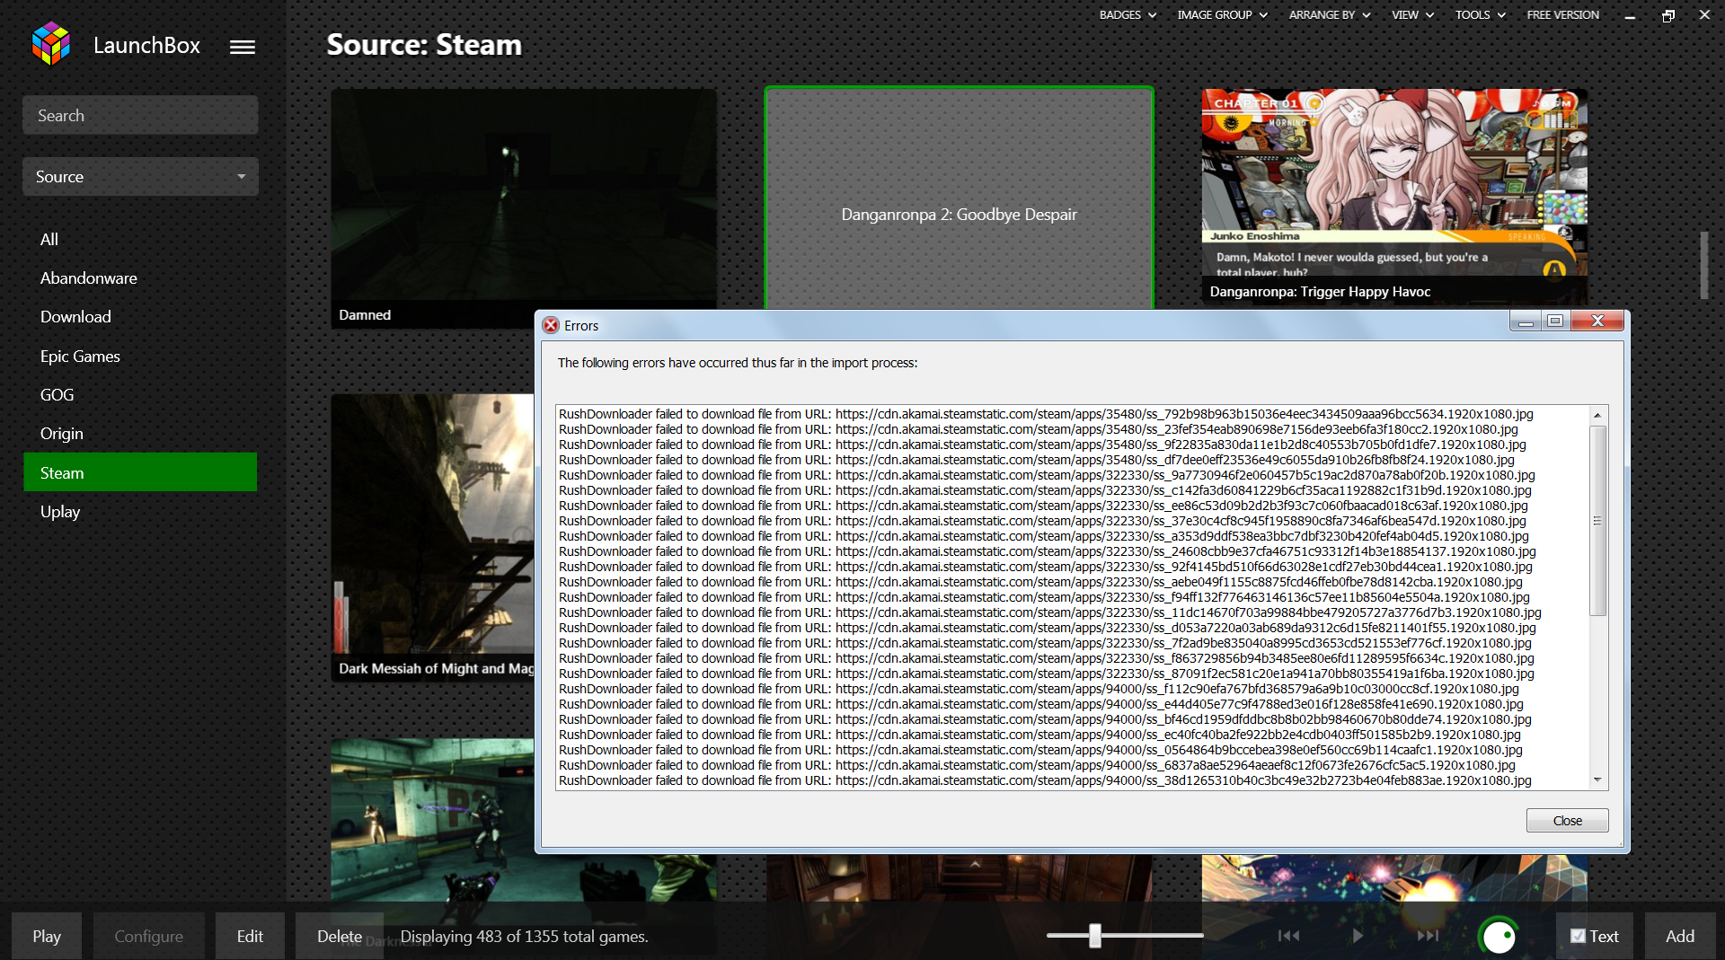Click the FREE VERSION label

click(x=1562, y=15)
